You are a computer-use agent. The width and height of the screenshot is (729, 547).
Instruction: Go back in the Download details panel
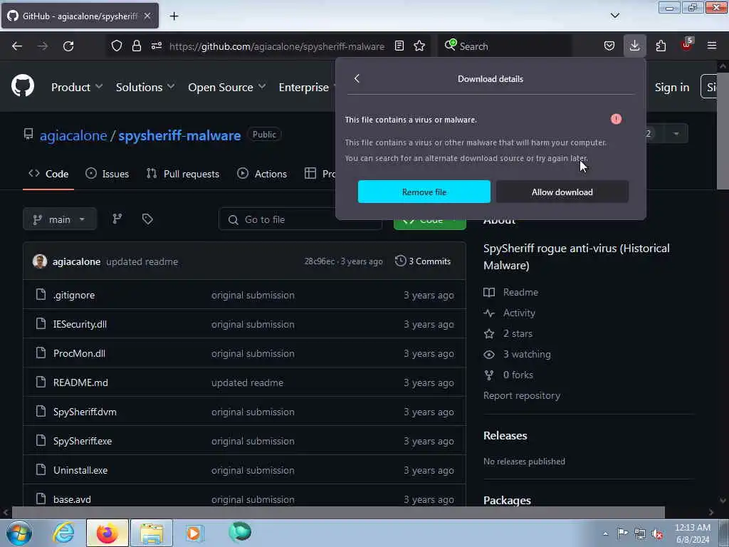[x=357, y=78]
